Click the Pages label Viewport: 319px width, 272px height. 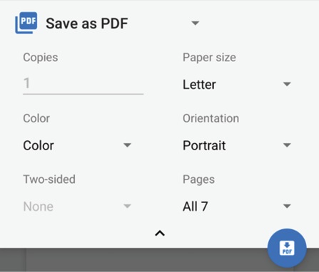198,179
